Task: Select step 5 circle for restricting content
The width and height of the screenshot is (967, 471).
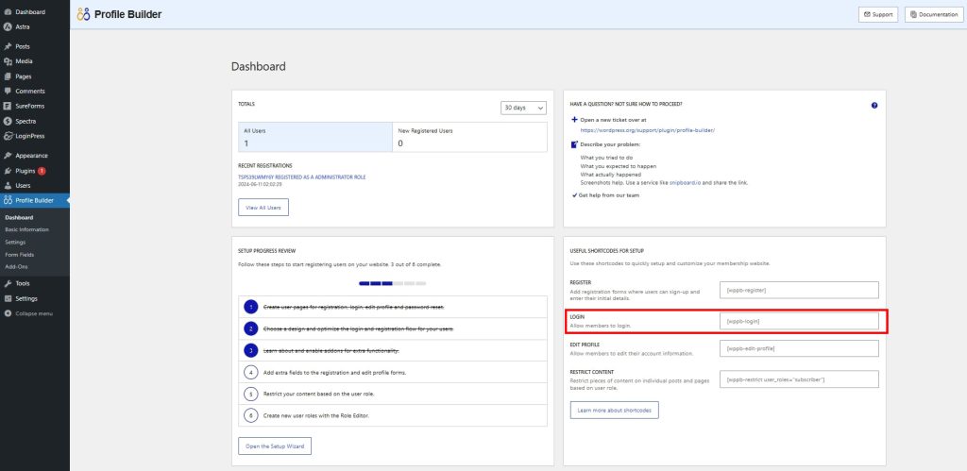Action: (x=251, y=393)
